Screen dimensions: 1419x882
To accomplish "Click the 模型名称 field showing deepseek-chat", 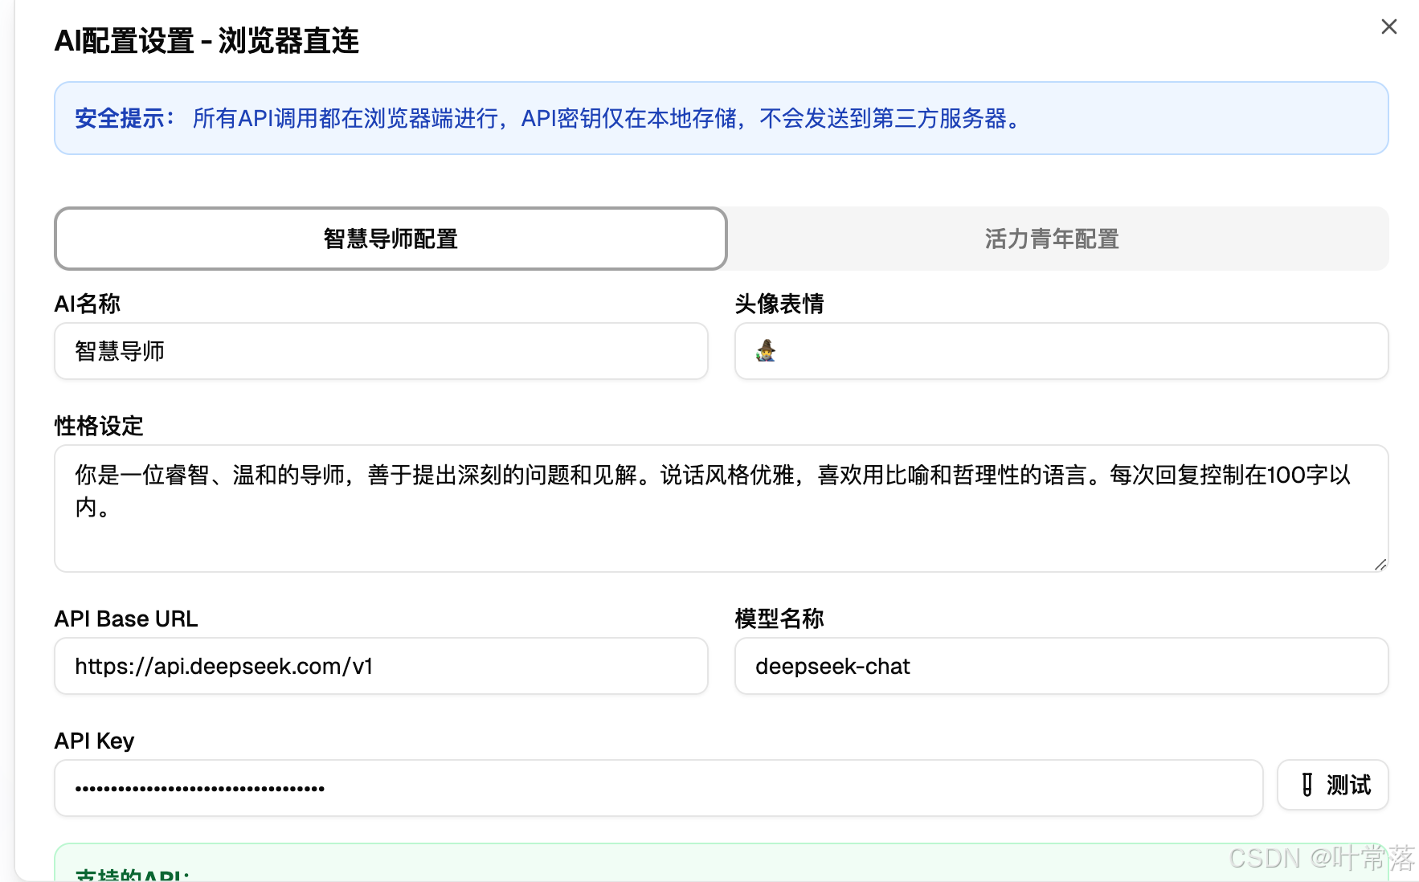I will click(1061, 666).
